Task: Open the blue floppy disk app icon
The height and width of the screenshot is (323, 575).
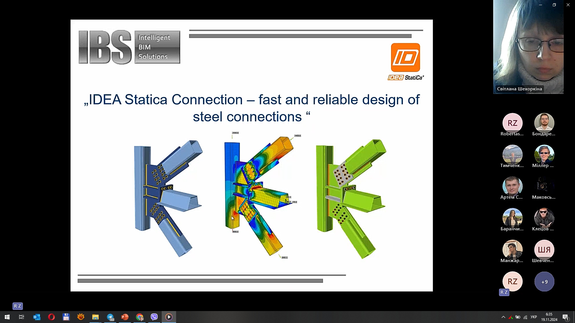Action: click(66, 317)
